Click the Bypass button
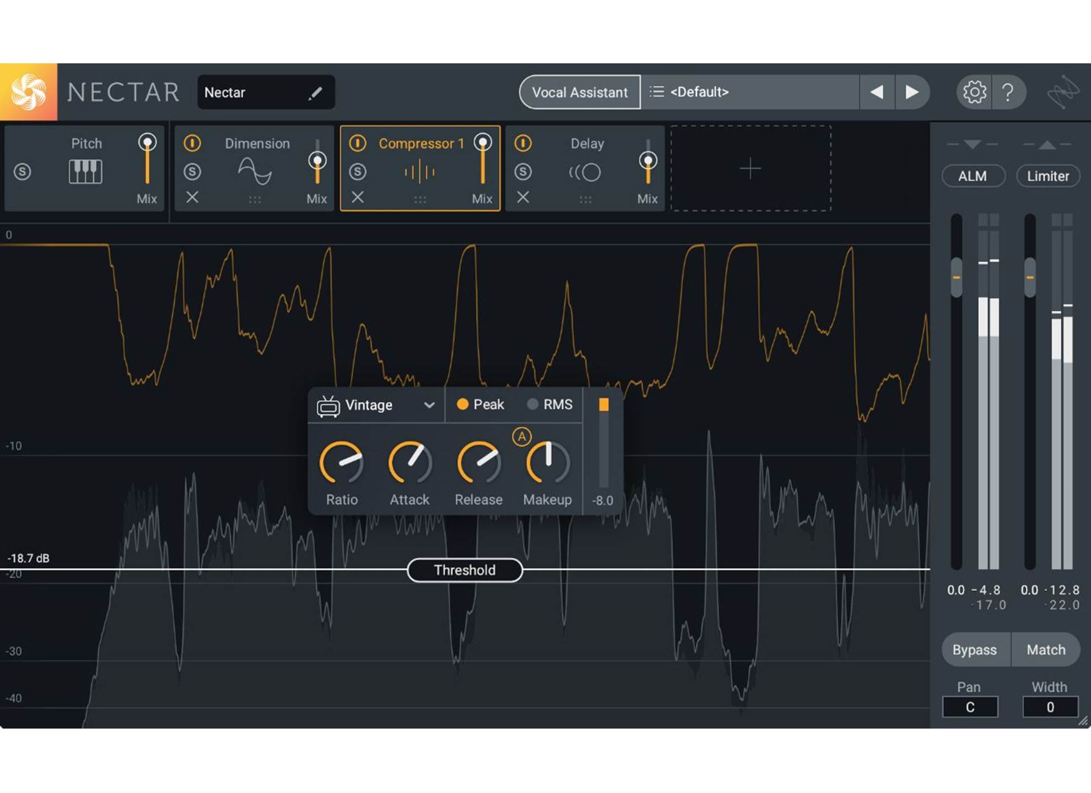 click(975, 650)
